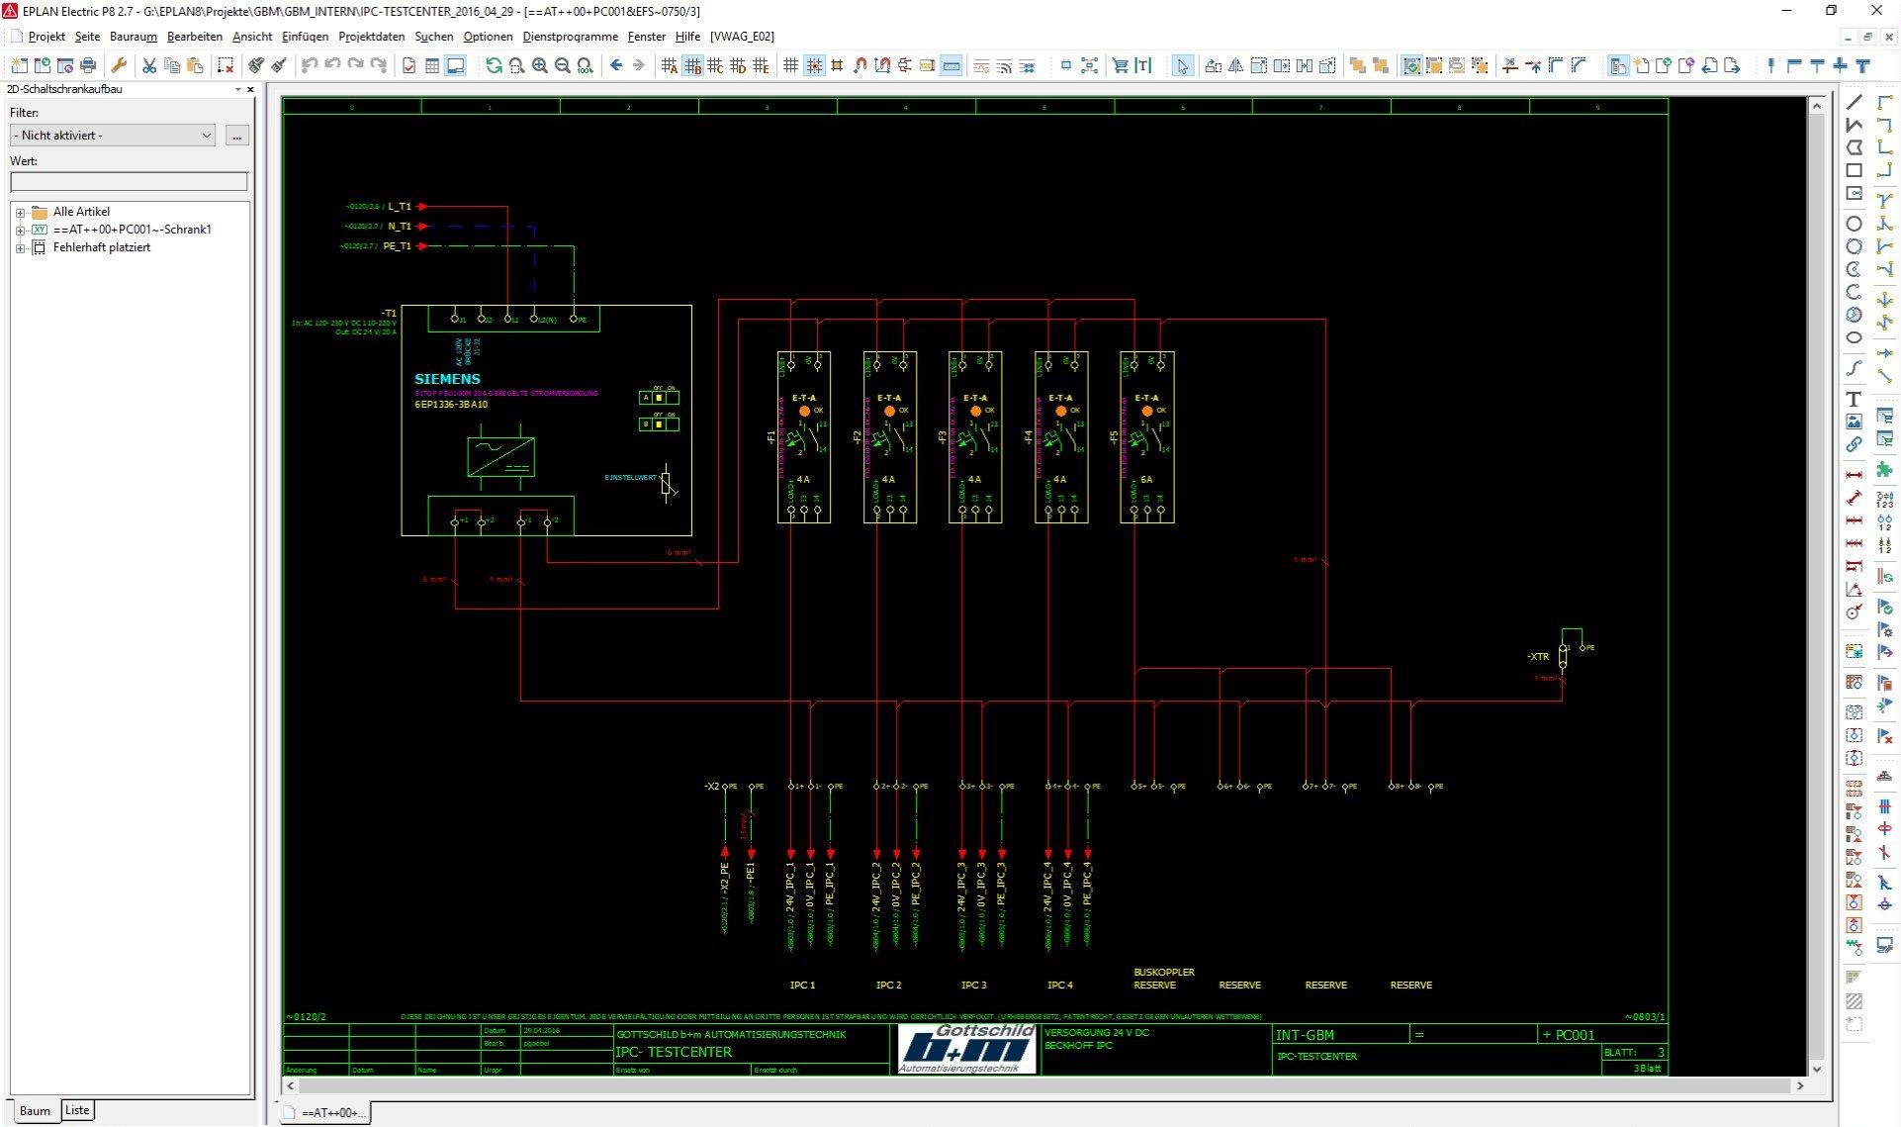Switch to the Baum tab

[x=35, y=1111]
